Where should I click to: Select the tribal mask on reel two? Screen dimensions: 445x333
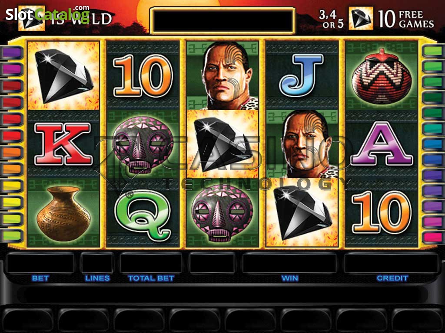tap(143, 145)
